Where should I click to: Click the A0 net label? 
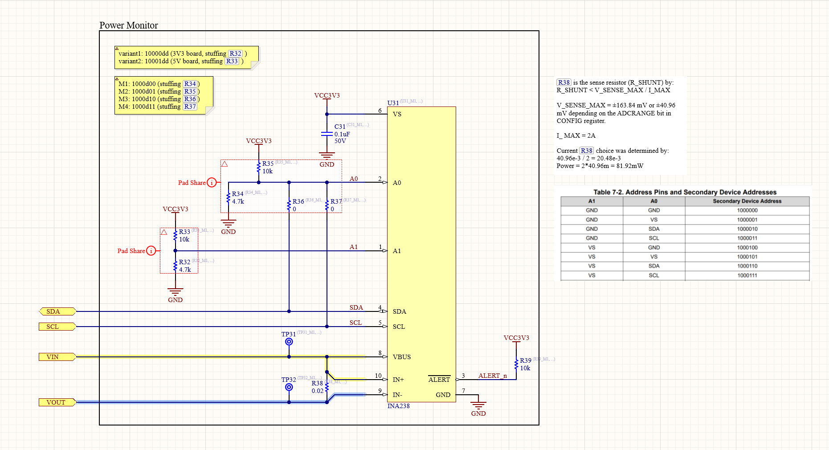click(354, 179)
